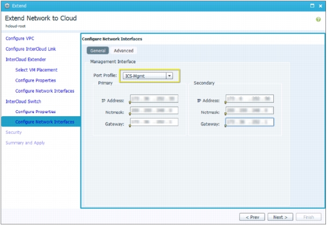Viewport: 327px width, 226px height.
Task: Select highlighted Configure Network Interfaces step
Action: click(41, 122)
